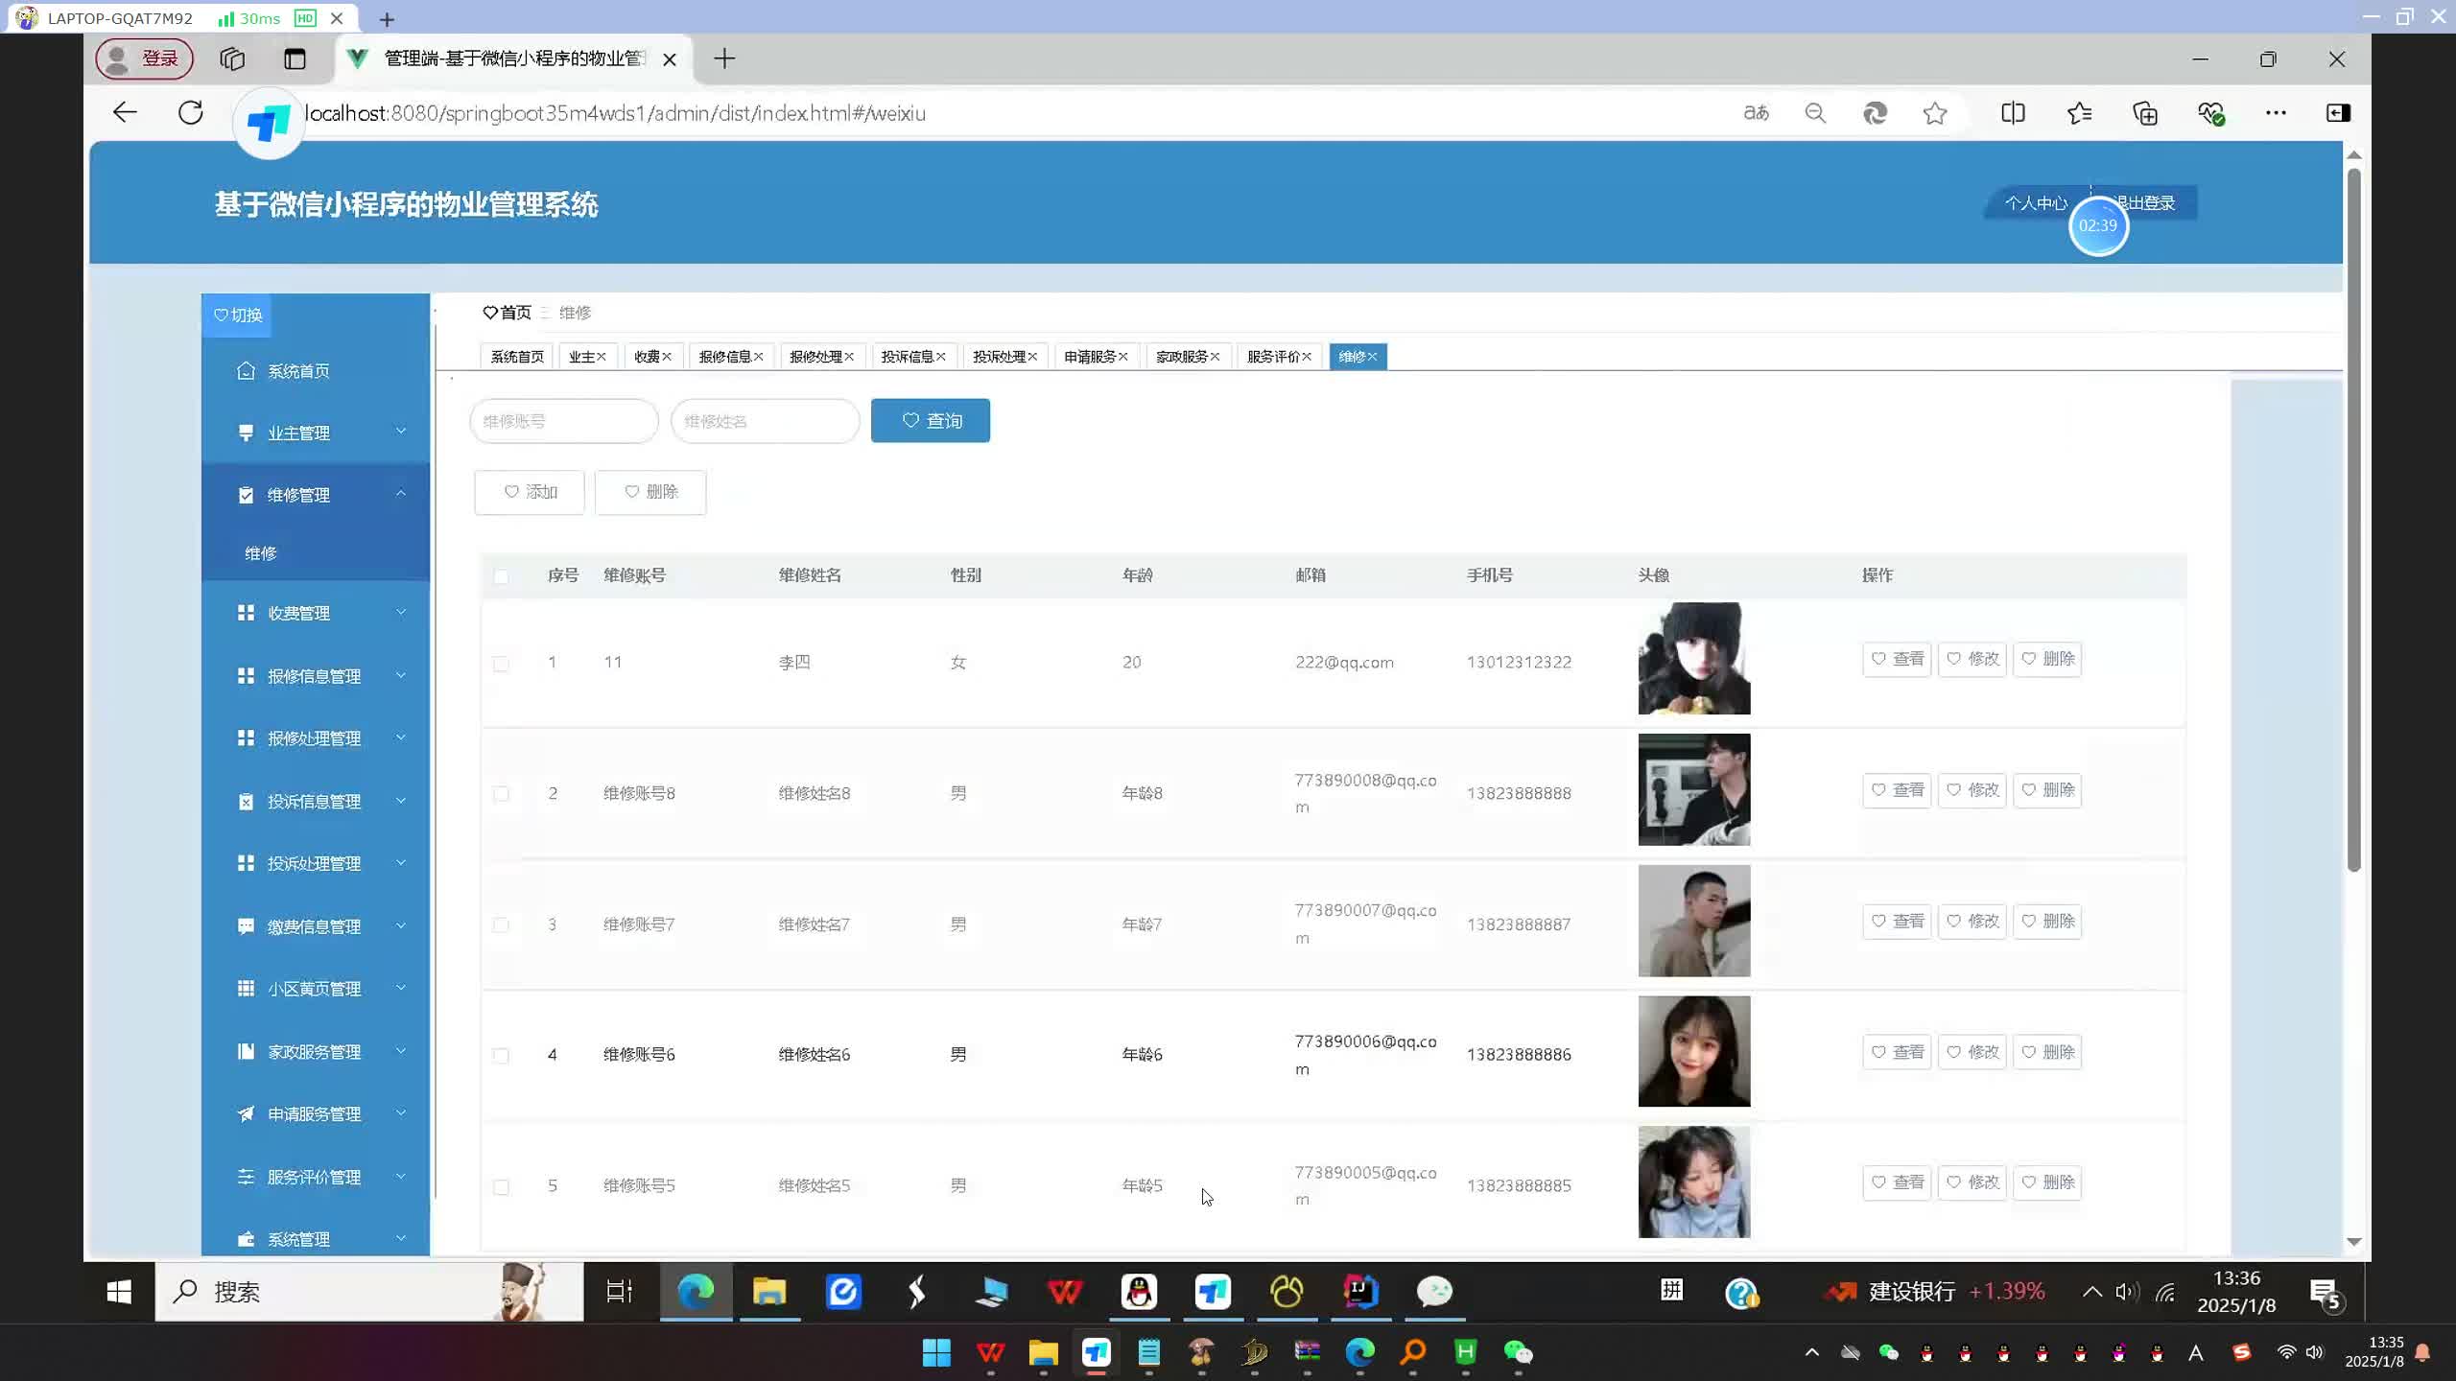Select checkbox for 维修账号6 row
Viewport: 2456px width, 1381px height.
click(501, 1056)
